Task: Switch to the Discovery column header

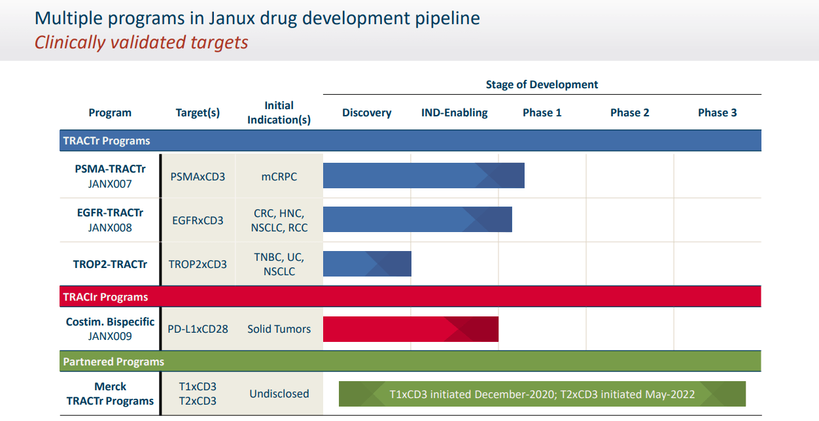Action: [366, 112]
